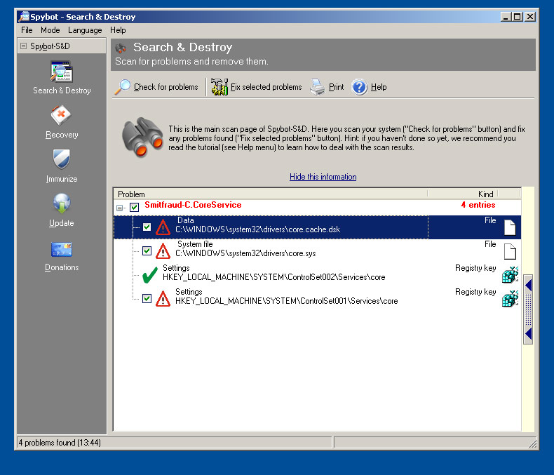Click status bar '4 problems found (13:44)'
Viewport: 554px width, 475px height.
pos(60,443)
